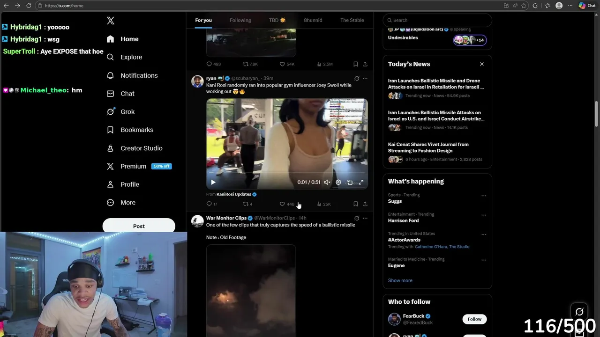Click the Post button
Image resolution: width=600 pixels, height=337 pixels.
[139, 226]
